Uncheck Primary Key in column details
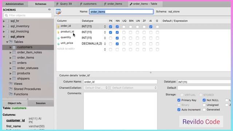 point(179,100)
